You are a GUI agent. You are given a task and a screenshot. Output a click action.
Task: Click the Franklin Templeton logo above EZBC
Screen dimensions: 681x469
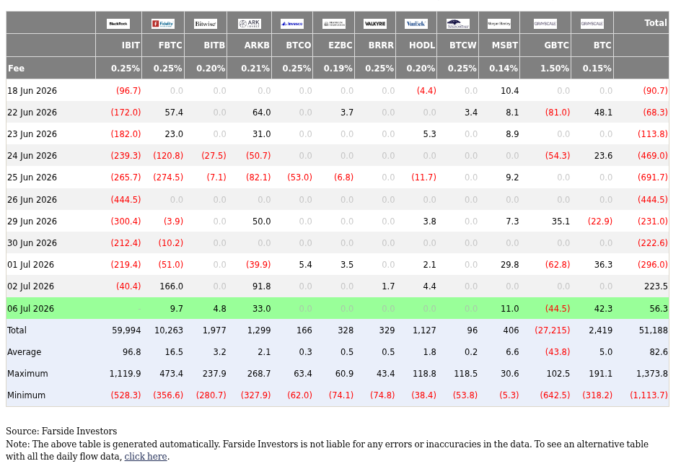pyautogui.click(x=334, y=23)
